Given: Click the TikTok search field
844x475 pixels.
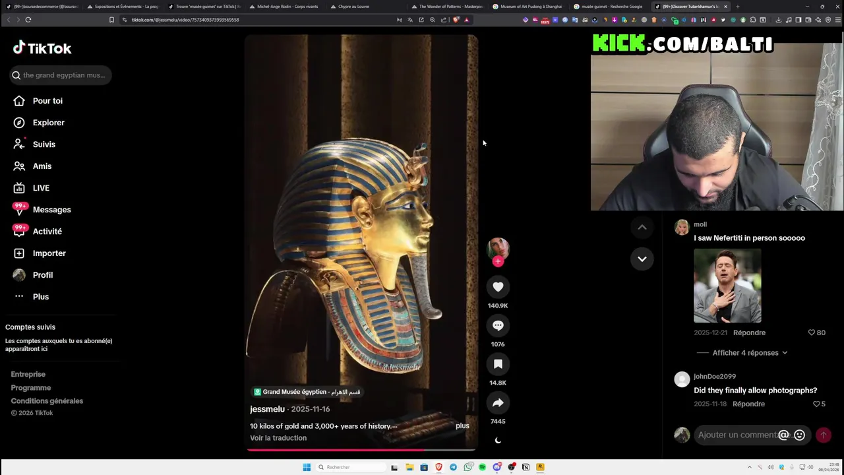Looking at the screenshot, I should pos(61,75).
